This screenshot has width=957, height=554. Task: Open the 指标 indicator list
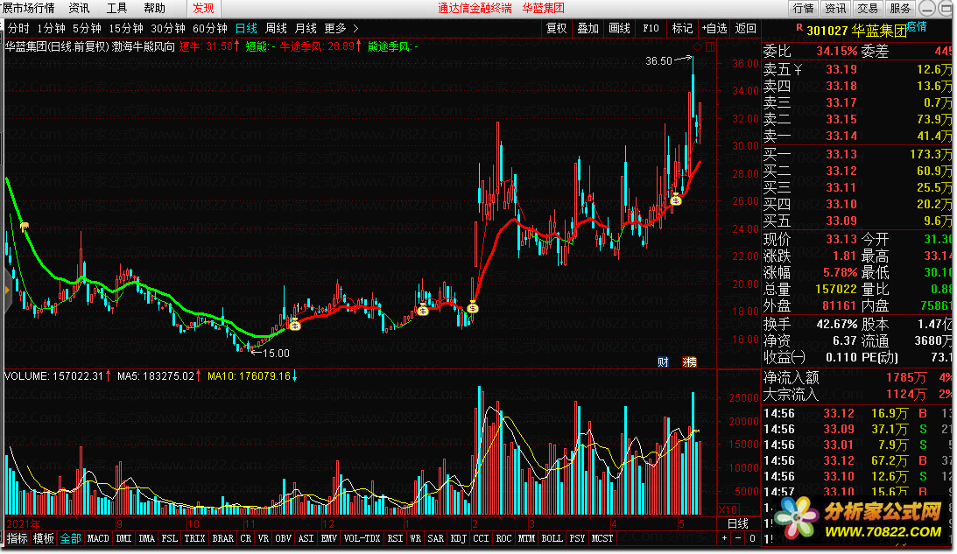[x=18, y=538]
